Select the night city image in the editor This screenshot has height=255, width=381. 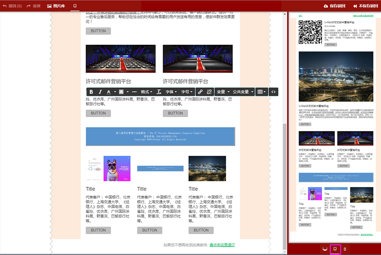(207, 168)
